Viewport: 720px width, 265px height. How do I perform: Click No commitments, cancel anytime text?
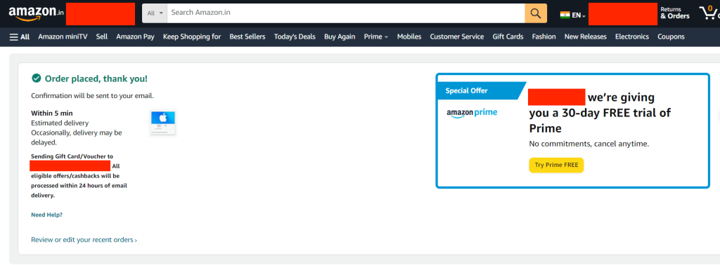pos(589,144)
